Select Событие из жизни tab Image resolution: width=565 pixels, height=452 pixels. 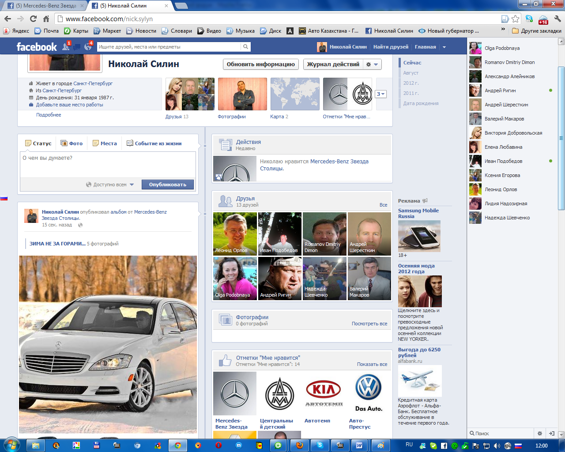tap(154, 143)
